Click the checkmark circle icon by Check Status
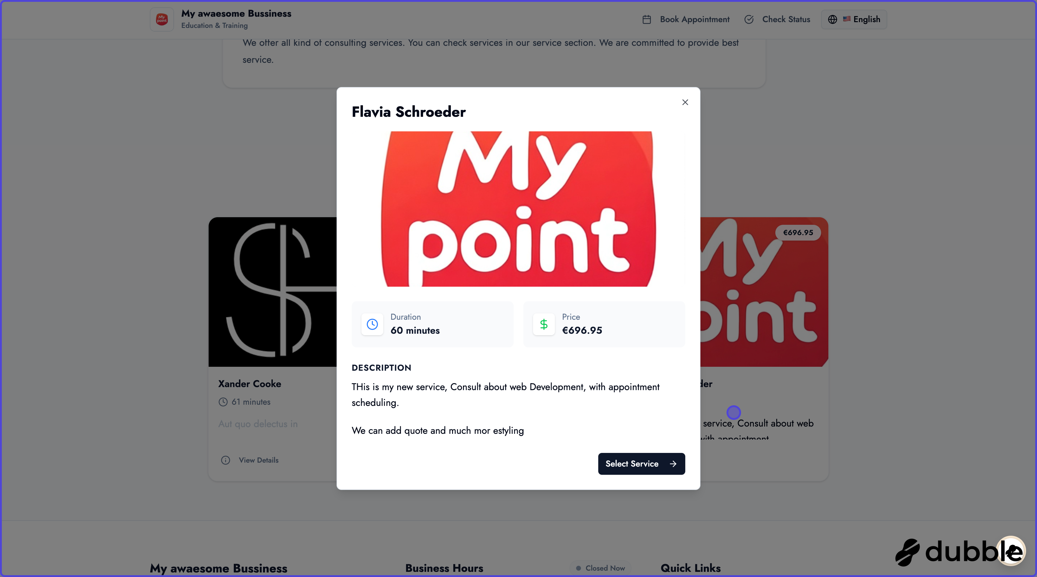The height and width of the screenshot is (577, 1037). (x=749, y=19)
